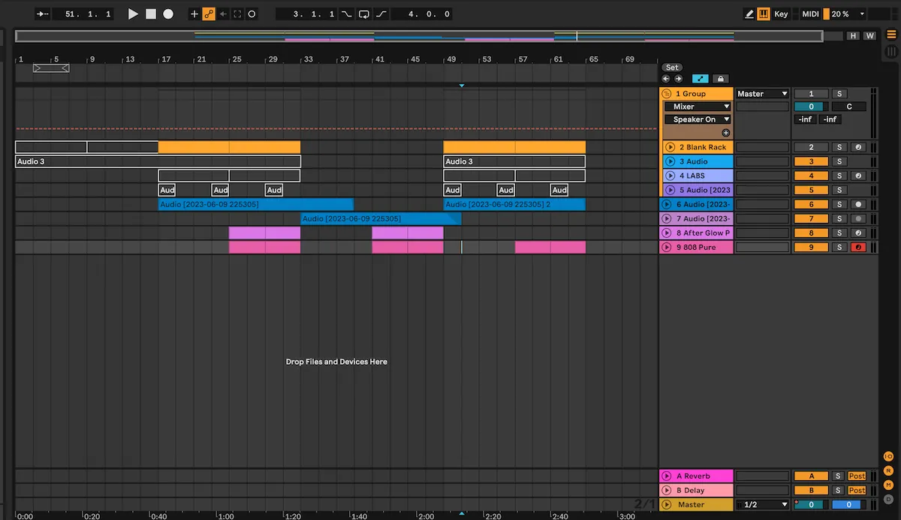901x520 pixels.
Task: Toggle track 3 activator button
Action: (811, 161)
